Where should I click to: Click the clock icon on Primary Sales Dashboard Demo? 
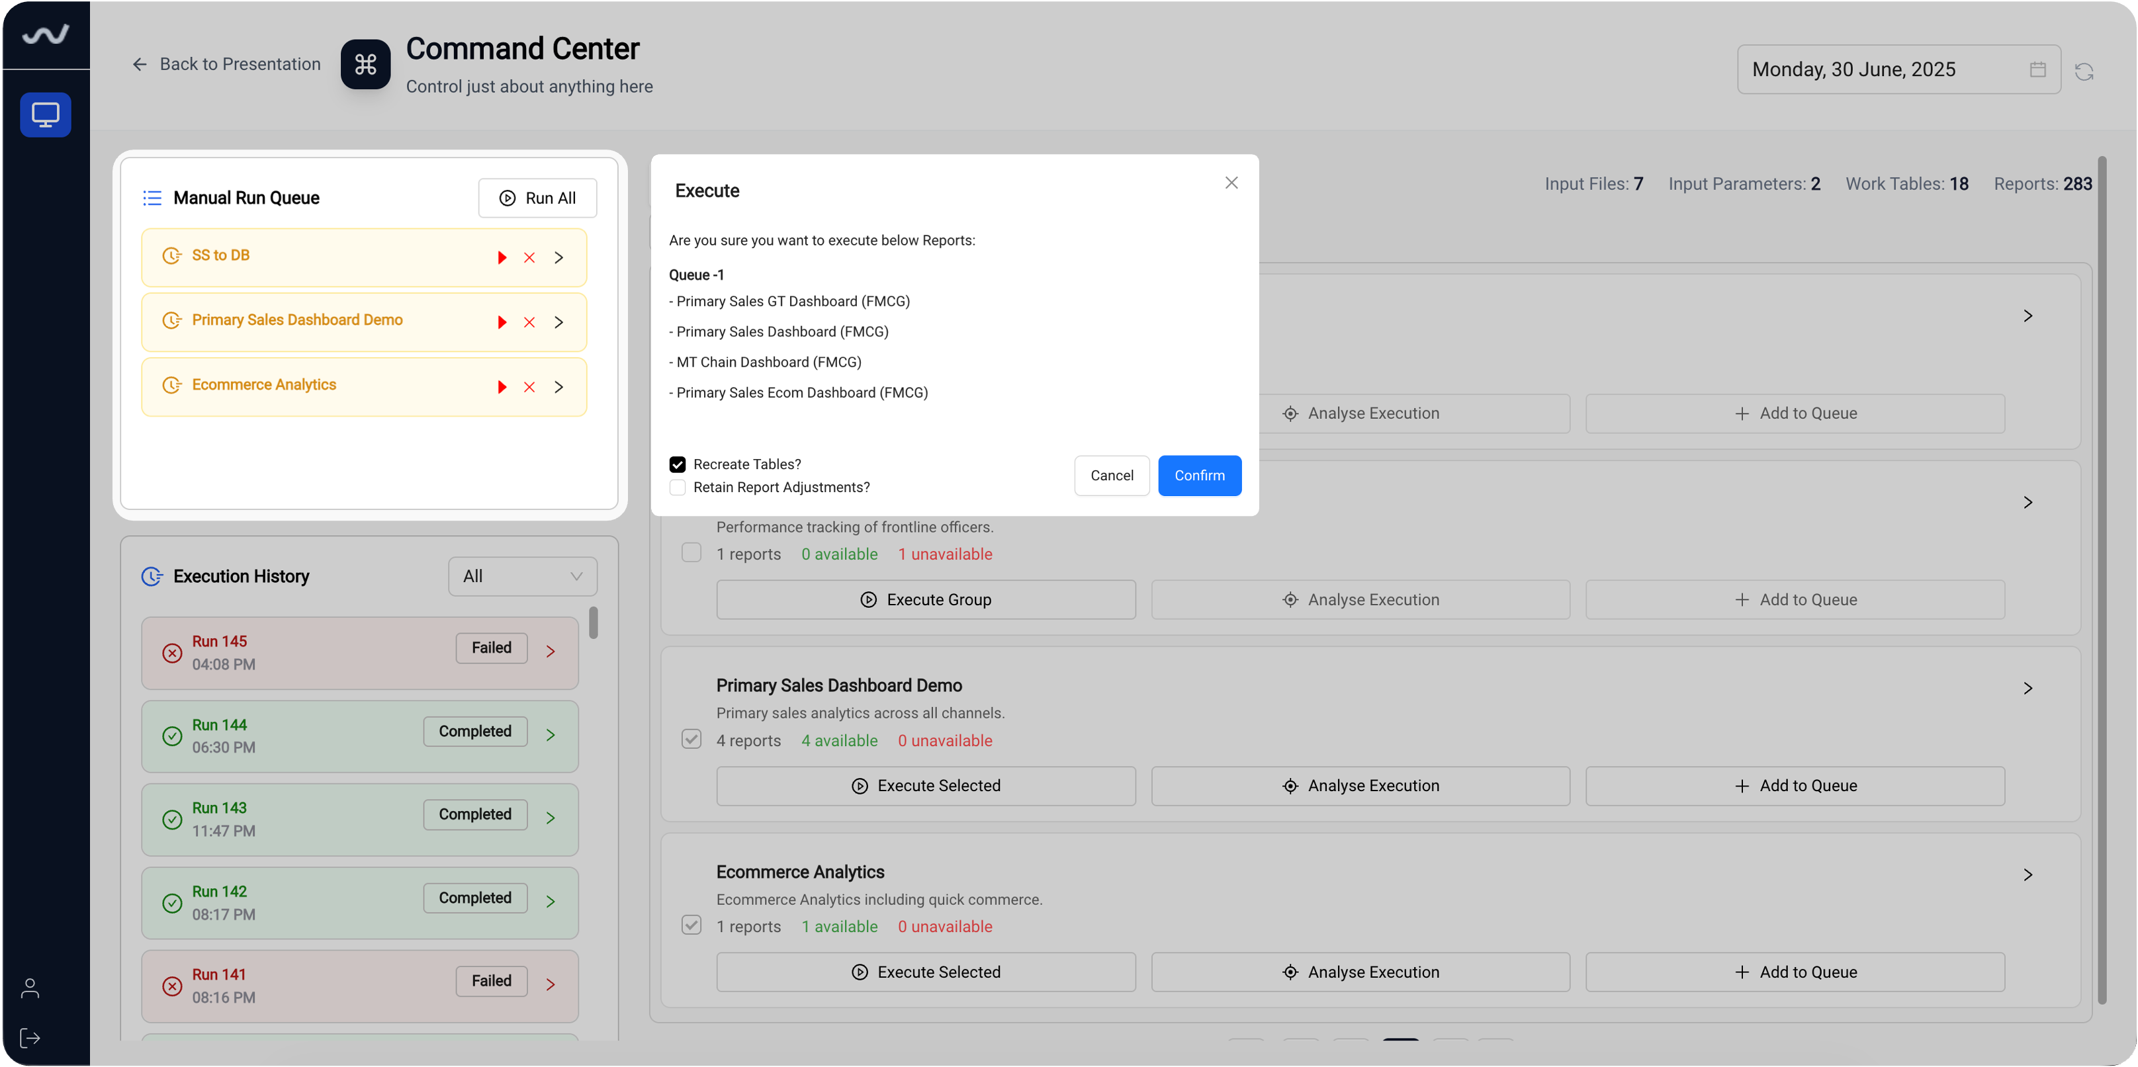172,320
